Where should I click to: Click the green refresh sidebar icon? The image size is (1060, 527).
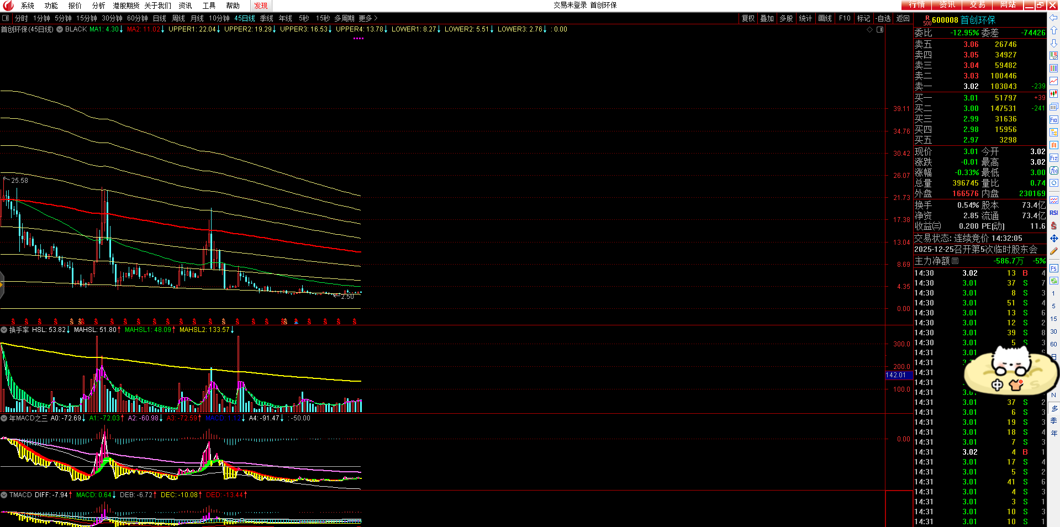coord(1053,281)
